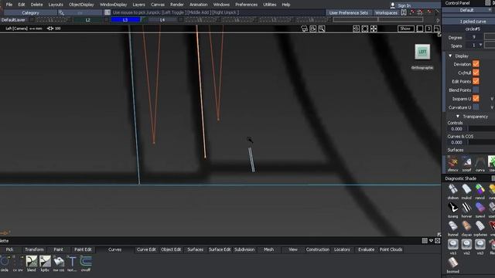Open the Category layer dropdown
Image resolution: width=495 pixels, height=278 pixels.
[30, 12]
